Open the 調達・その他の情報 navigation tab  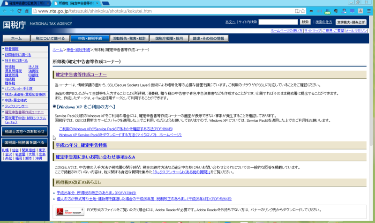coord(208,38)
